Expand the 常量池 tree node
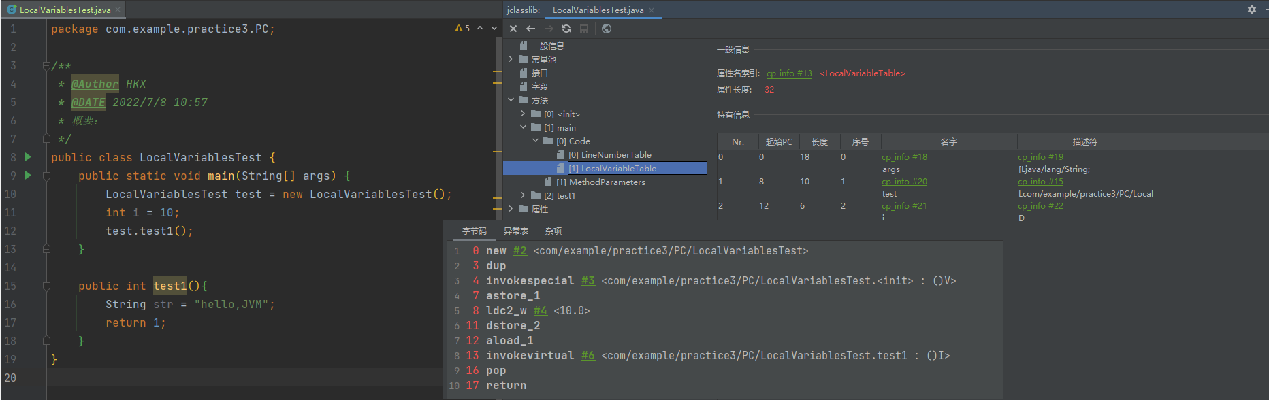Screen dimensions: 1269x400 click(511, 59)
